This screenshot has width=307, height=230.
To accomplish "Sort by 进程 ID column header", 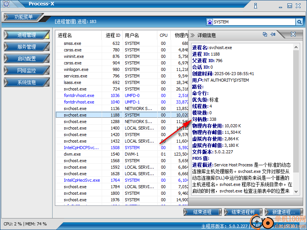I will pos(112,35).
